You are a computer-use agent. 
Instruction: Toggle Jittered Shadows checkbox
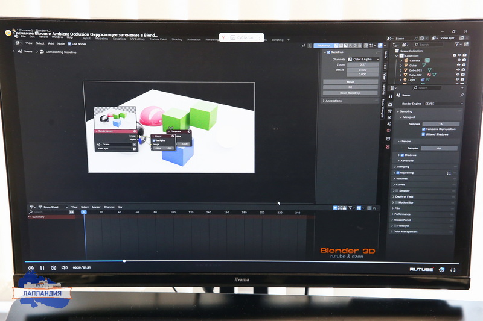424,134
